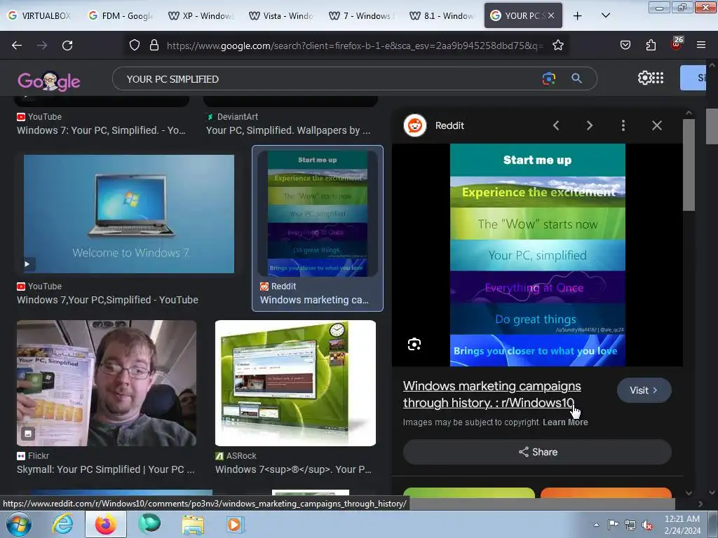Show hidden system tray icons
This screenshot has width=718, height=538.
coord(596,525)
